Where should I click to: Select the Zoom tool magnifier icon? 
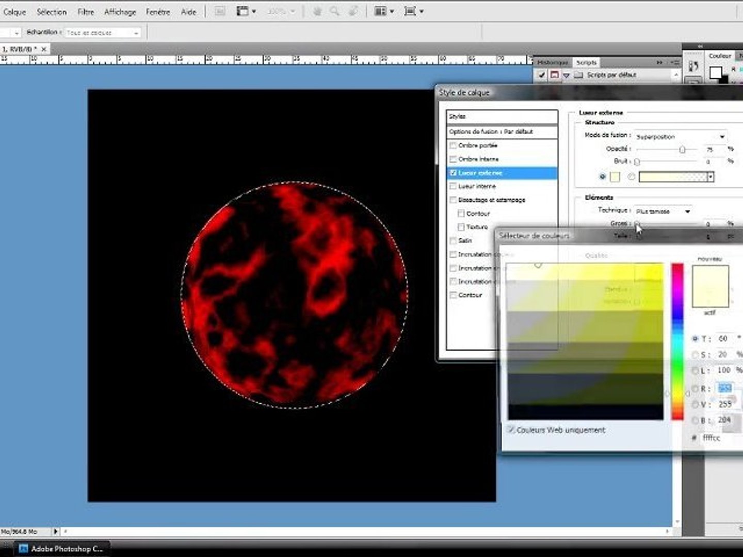tap(335, 11)
